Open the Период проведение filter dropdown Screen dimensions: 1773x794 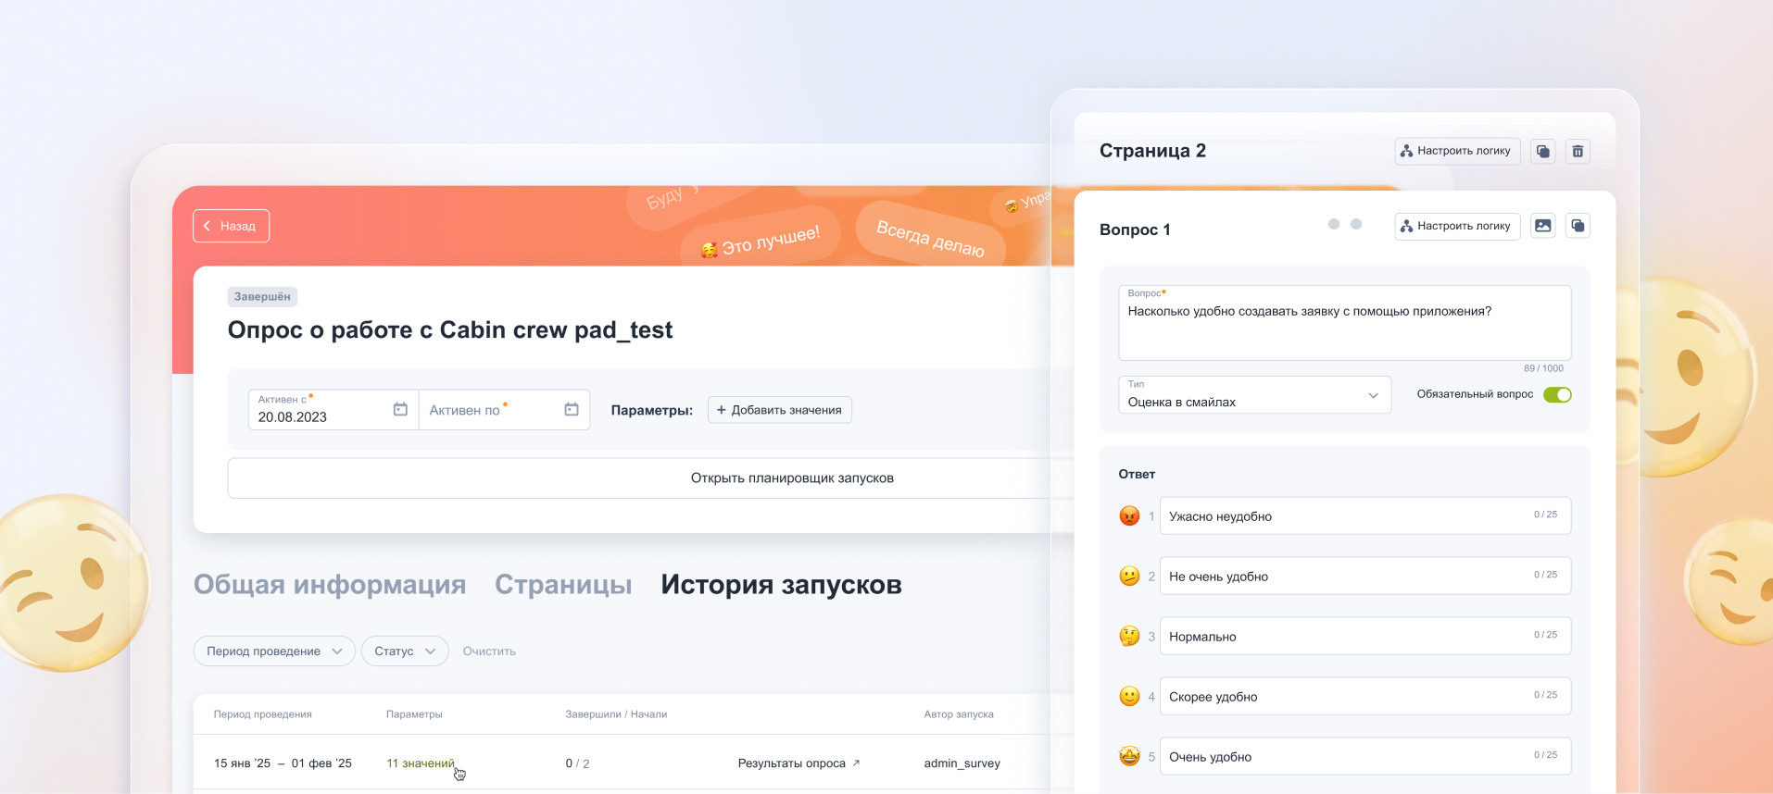tap(274, 651)
